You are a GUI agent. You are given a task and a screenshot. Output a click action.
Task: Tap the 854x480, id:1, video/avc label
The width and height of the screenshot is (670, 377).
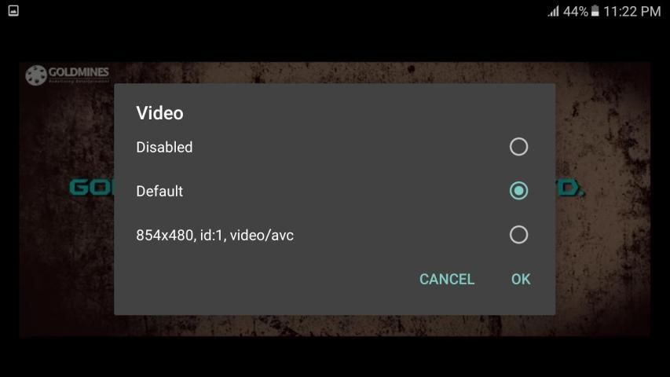[x=214, y=235]
